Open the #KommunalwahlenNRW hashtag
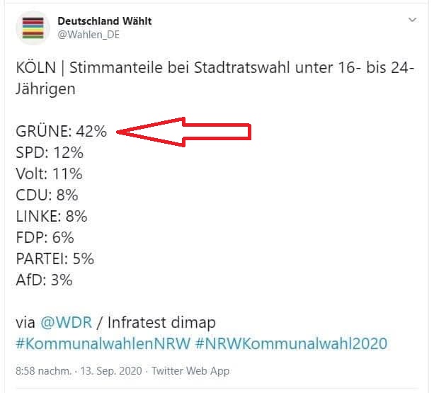 (x=103, y=343)
